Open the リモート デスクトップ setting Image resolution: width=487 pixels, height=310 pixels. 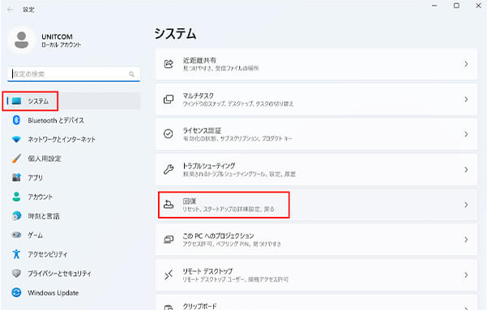click(316, 275)
